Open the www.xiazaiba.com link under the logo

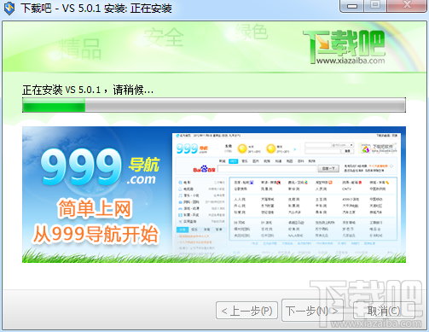point(351,61)
